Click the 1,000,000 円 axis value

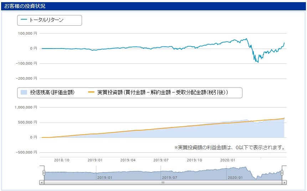click(26, 107)
